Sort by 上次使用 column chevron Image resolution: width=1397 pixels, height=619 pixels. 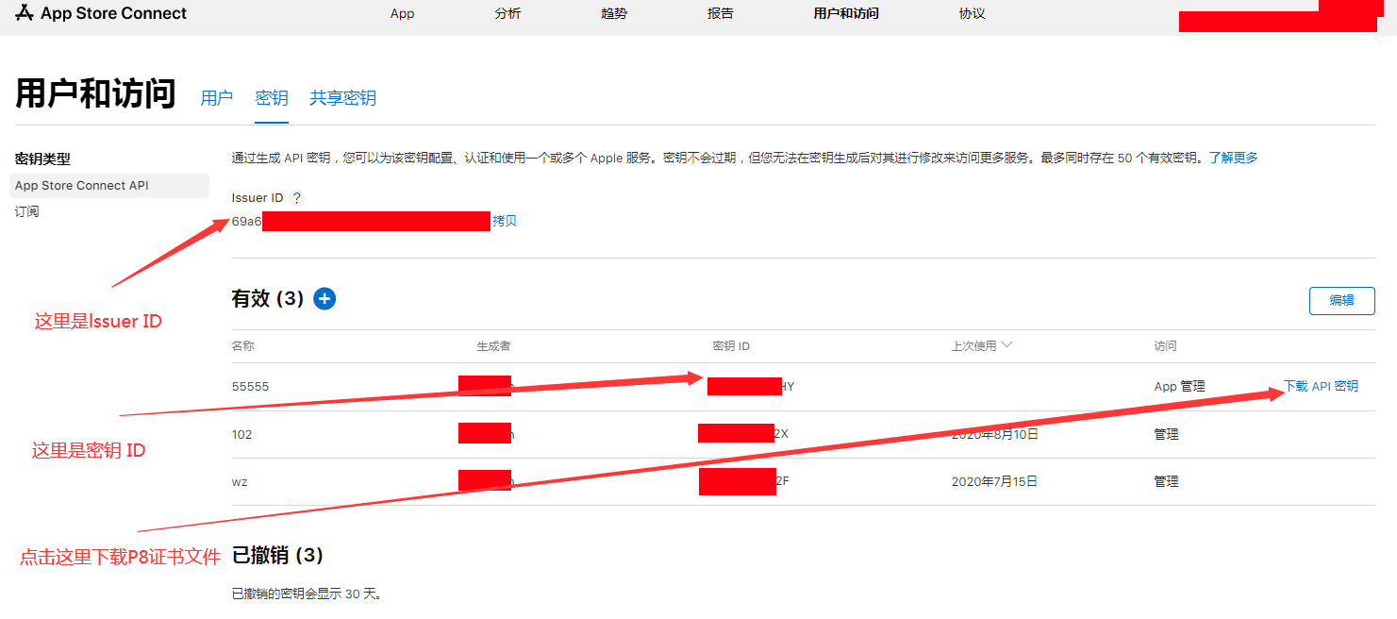(1006, 345)
